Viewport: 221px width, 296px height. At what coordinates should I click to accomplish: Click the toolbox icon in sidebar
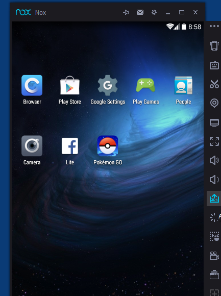[x=214, y=275]
